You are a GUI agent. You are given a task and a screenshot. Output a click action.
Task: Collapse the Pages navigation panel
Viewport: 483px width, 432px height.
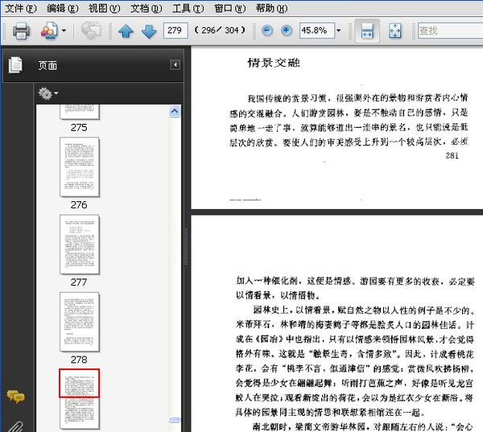(175, 65)
